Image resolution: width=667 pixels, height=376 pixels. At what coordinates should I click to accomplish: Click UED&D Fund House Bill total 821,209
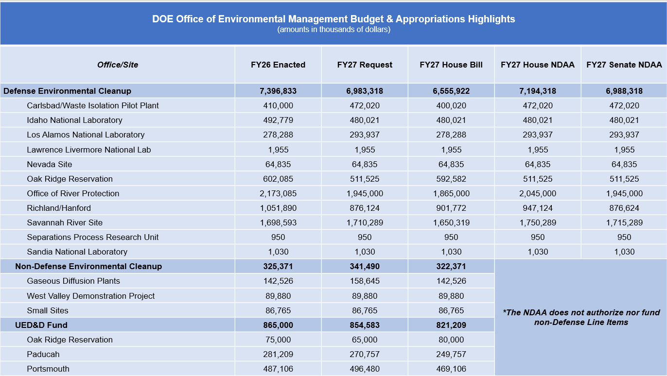[x=451, y=325]
